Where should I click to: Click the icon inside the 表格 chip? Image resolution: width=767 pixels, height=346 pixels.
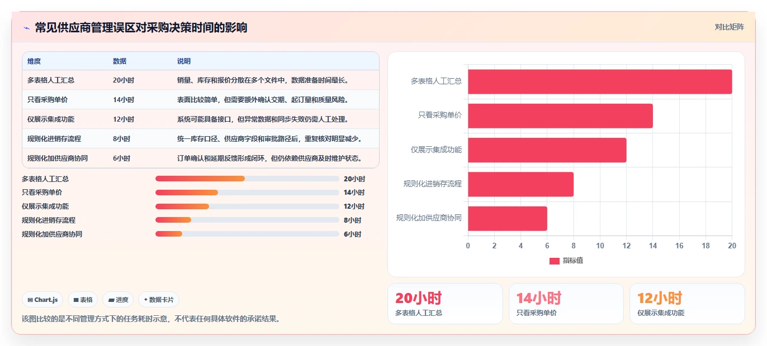[x=76, y=300]
